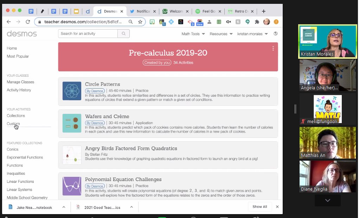Click the search magnifier button
359x218 pixels.
(123, 34)
